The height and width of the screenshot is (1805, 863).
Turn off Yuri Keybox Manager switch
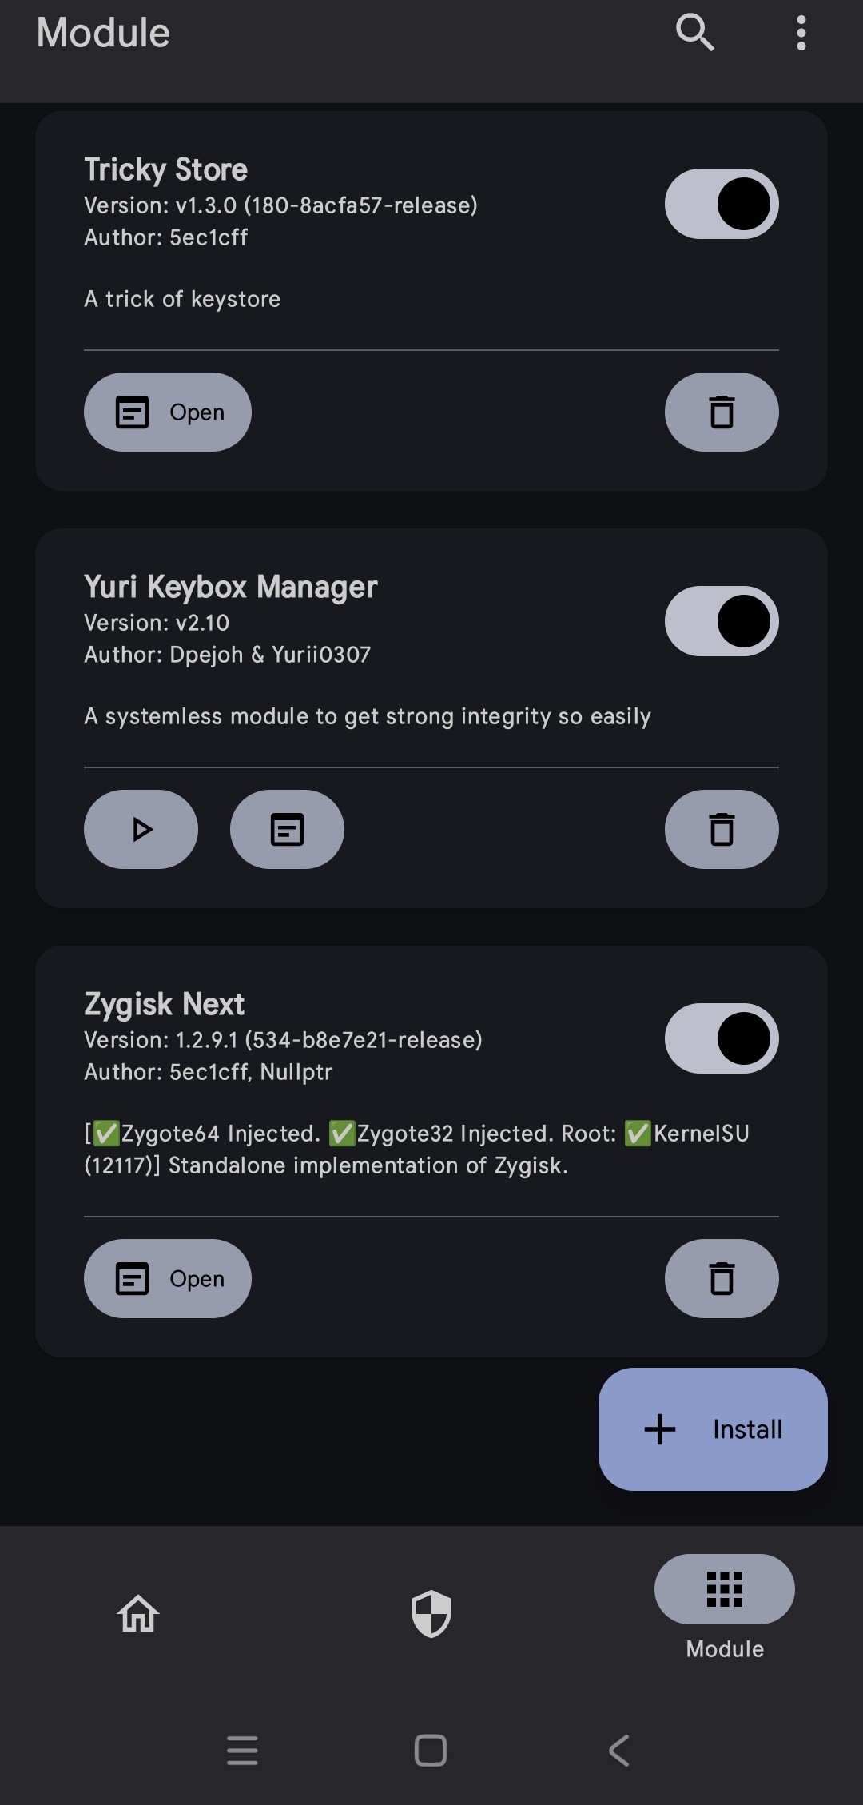pos(722,621)
